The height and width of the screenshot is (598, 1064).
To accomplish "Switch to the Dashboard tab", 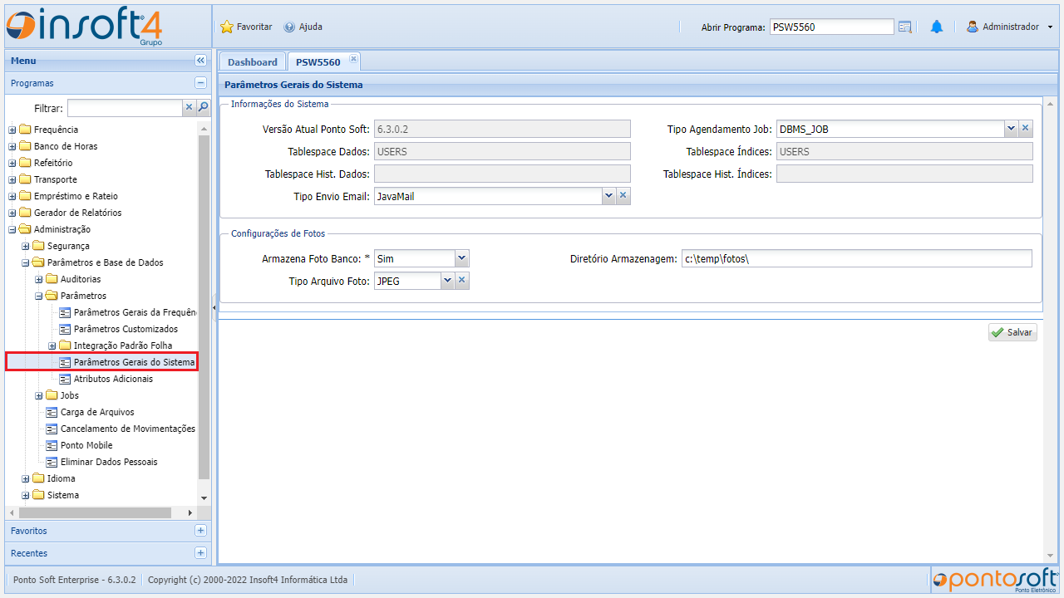I will click(253, 62).
